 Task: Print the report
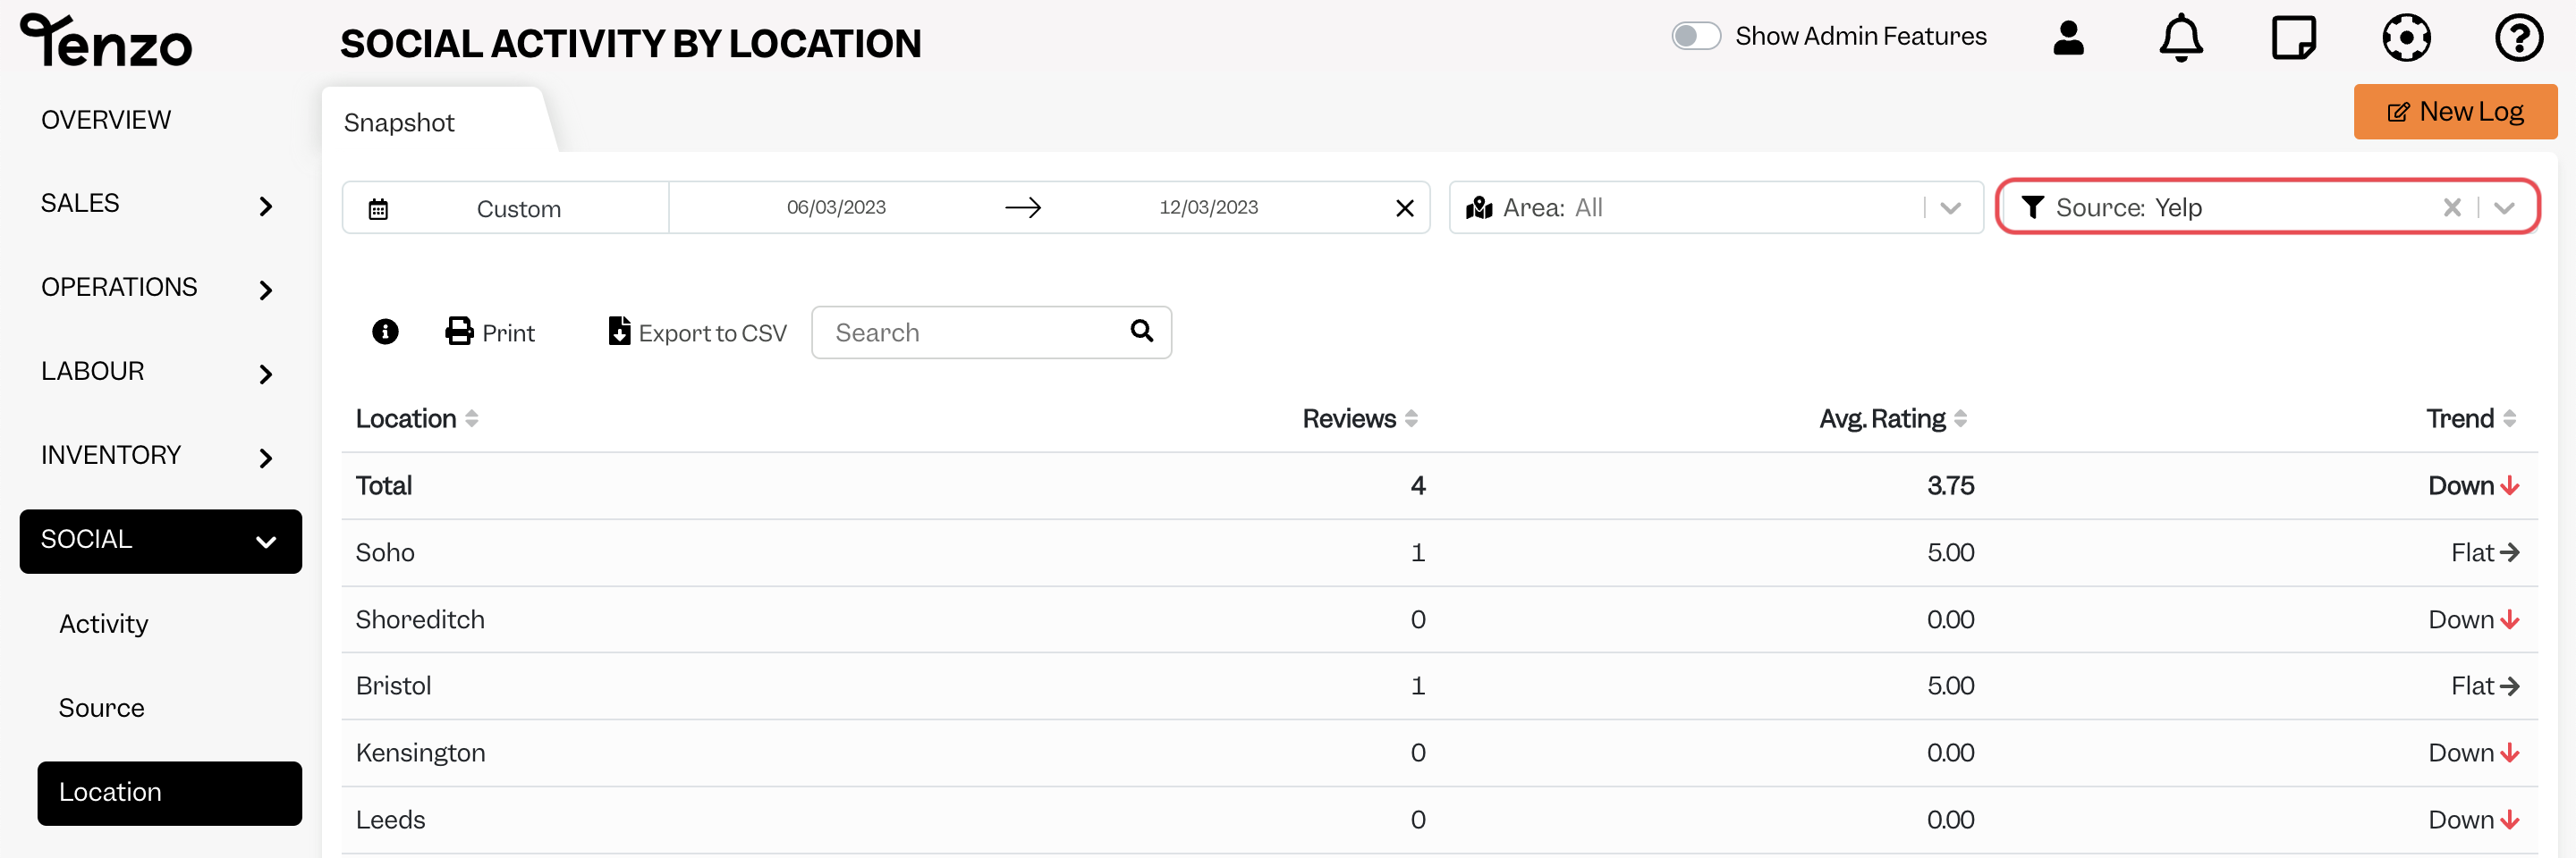(490, 332)
